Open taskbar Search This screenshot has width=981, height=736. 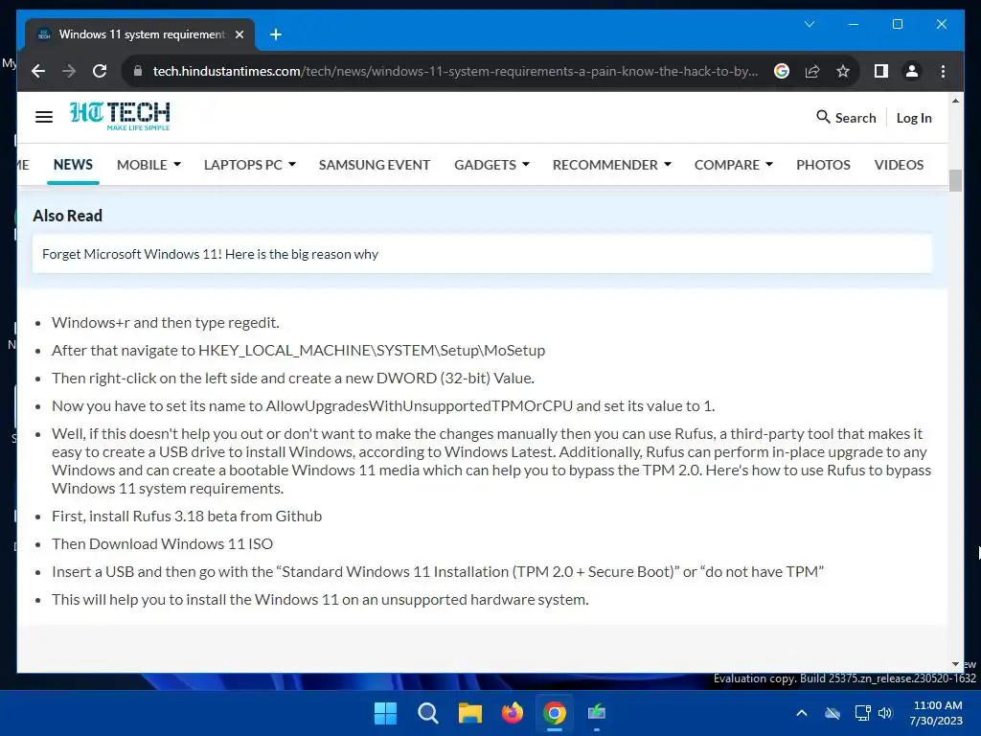tap(428, 713)
